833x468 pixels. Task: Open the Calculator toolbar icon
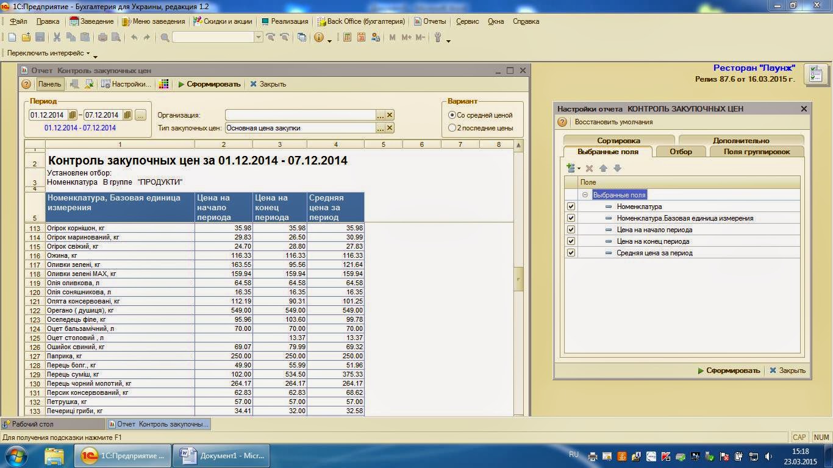[x=347, y=37]
